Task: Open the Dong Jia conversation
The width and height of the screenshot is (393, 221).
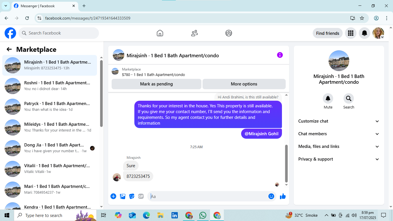Action: pos(50,148)
